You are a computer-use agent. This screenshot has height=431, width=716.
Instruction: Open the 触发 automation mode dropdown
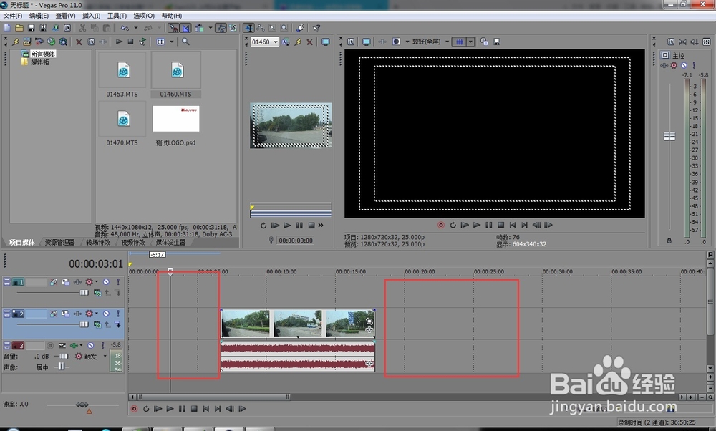105,356
